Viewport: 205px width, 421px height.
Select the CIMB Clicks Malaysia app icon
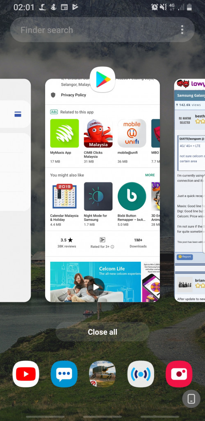(x=98, y=133)
